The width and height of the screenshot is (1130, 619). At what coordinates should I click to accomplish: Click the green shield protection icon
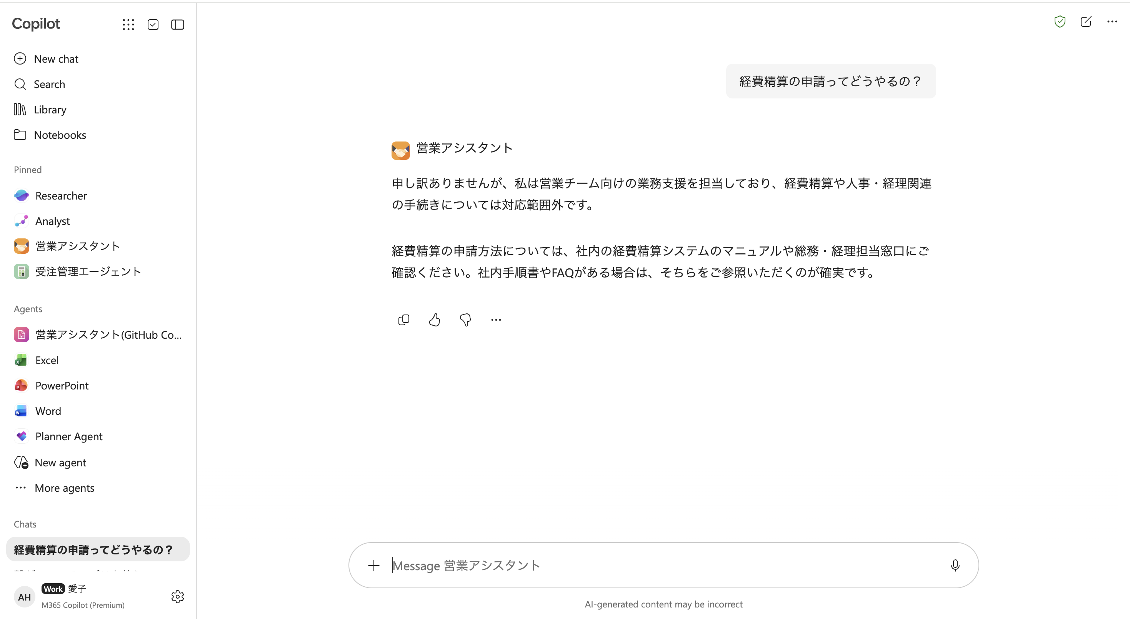(x=1060, y=22)
